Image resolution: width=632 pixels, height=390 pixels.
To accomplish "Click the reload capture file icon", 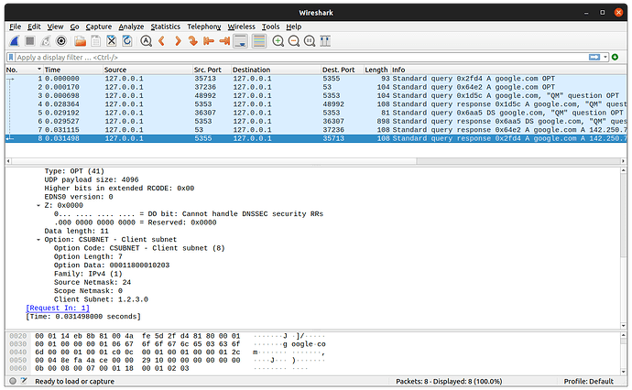I will pos(126,41).
